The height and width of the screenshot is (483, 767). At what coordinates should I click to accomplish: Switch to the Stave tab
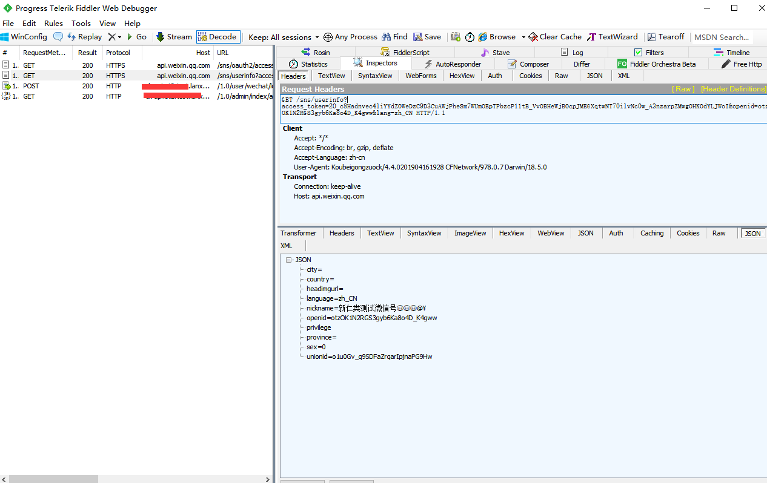click(494, 53)
